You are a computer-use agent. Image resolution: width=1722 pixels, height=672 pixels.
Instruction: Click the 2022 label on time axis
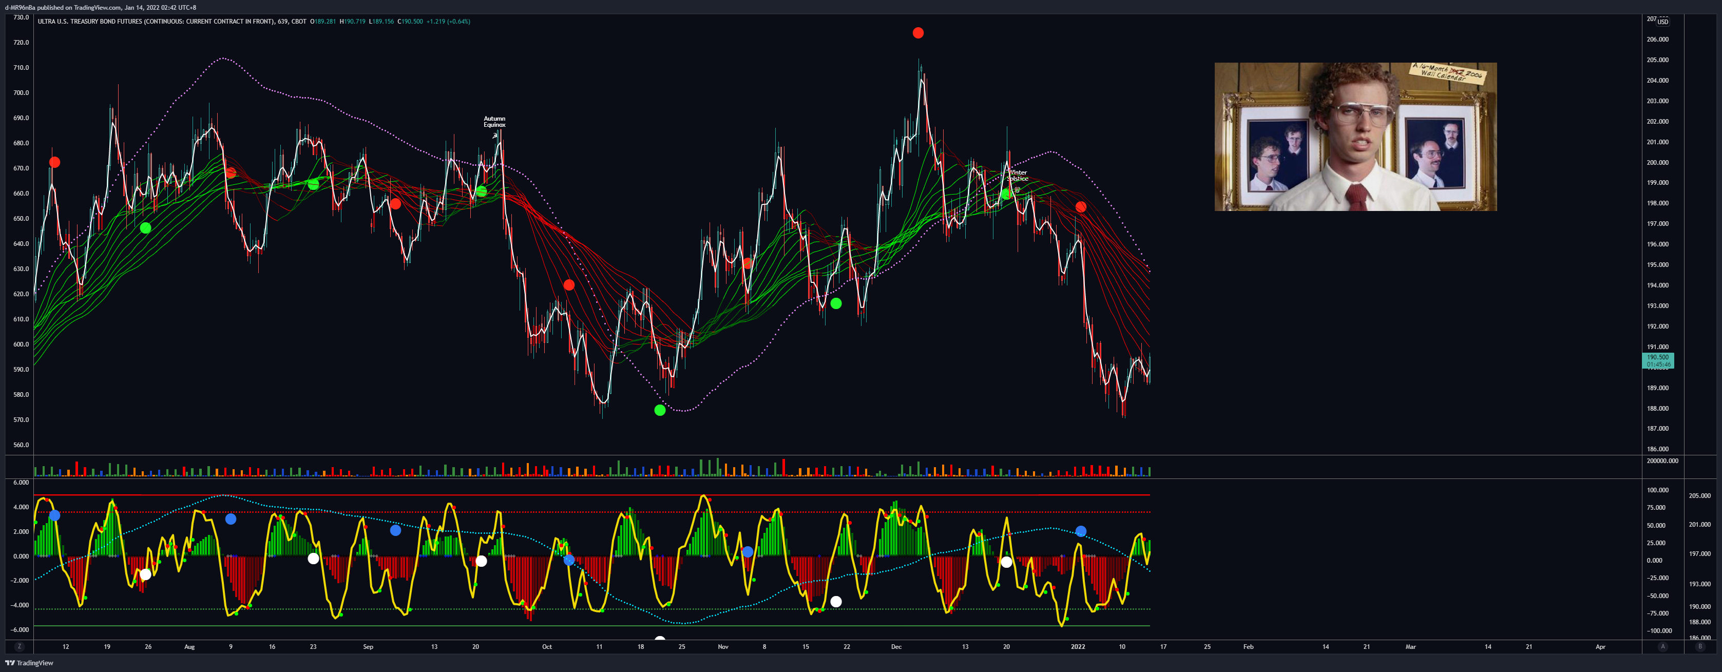(x=1078, y=647)
